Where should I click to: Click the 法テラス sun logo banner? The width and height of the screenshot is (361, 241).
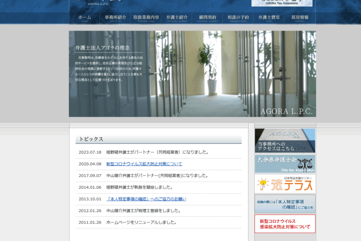coord(285,184)
